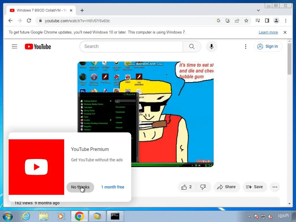Click the Sign in button
296x222 pixels.
click(x=268, y=47)
